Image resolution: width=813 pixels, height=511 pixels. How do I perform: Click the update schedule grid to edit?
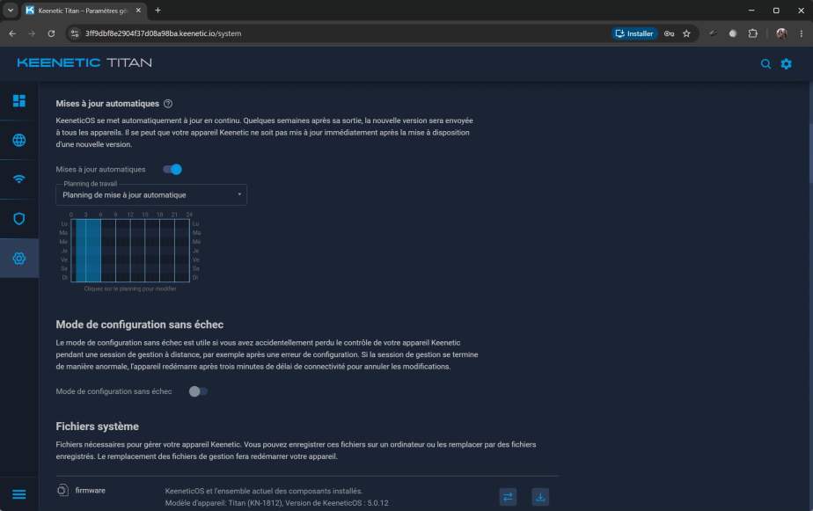click(130, 251)
